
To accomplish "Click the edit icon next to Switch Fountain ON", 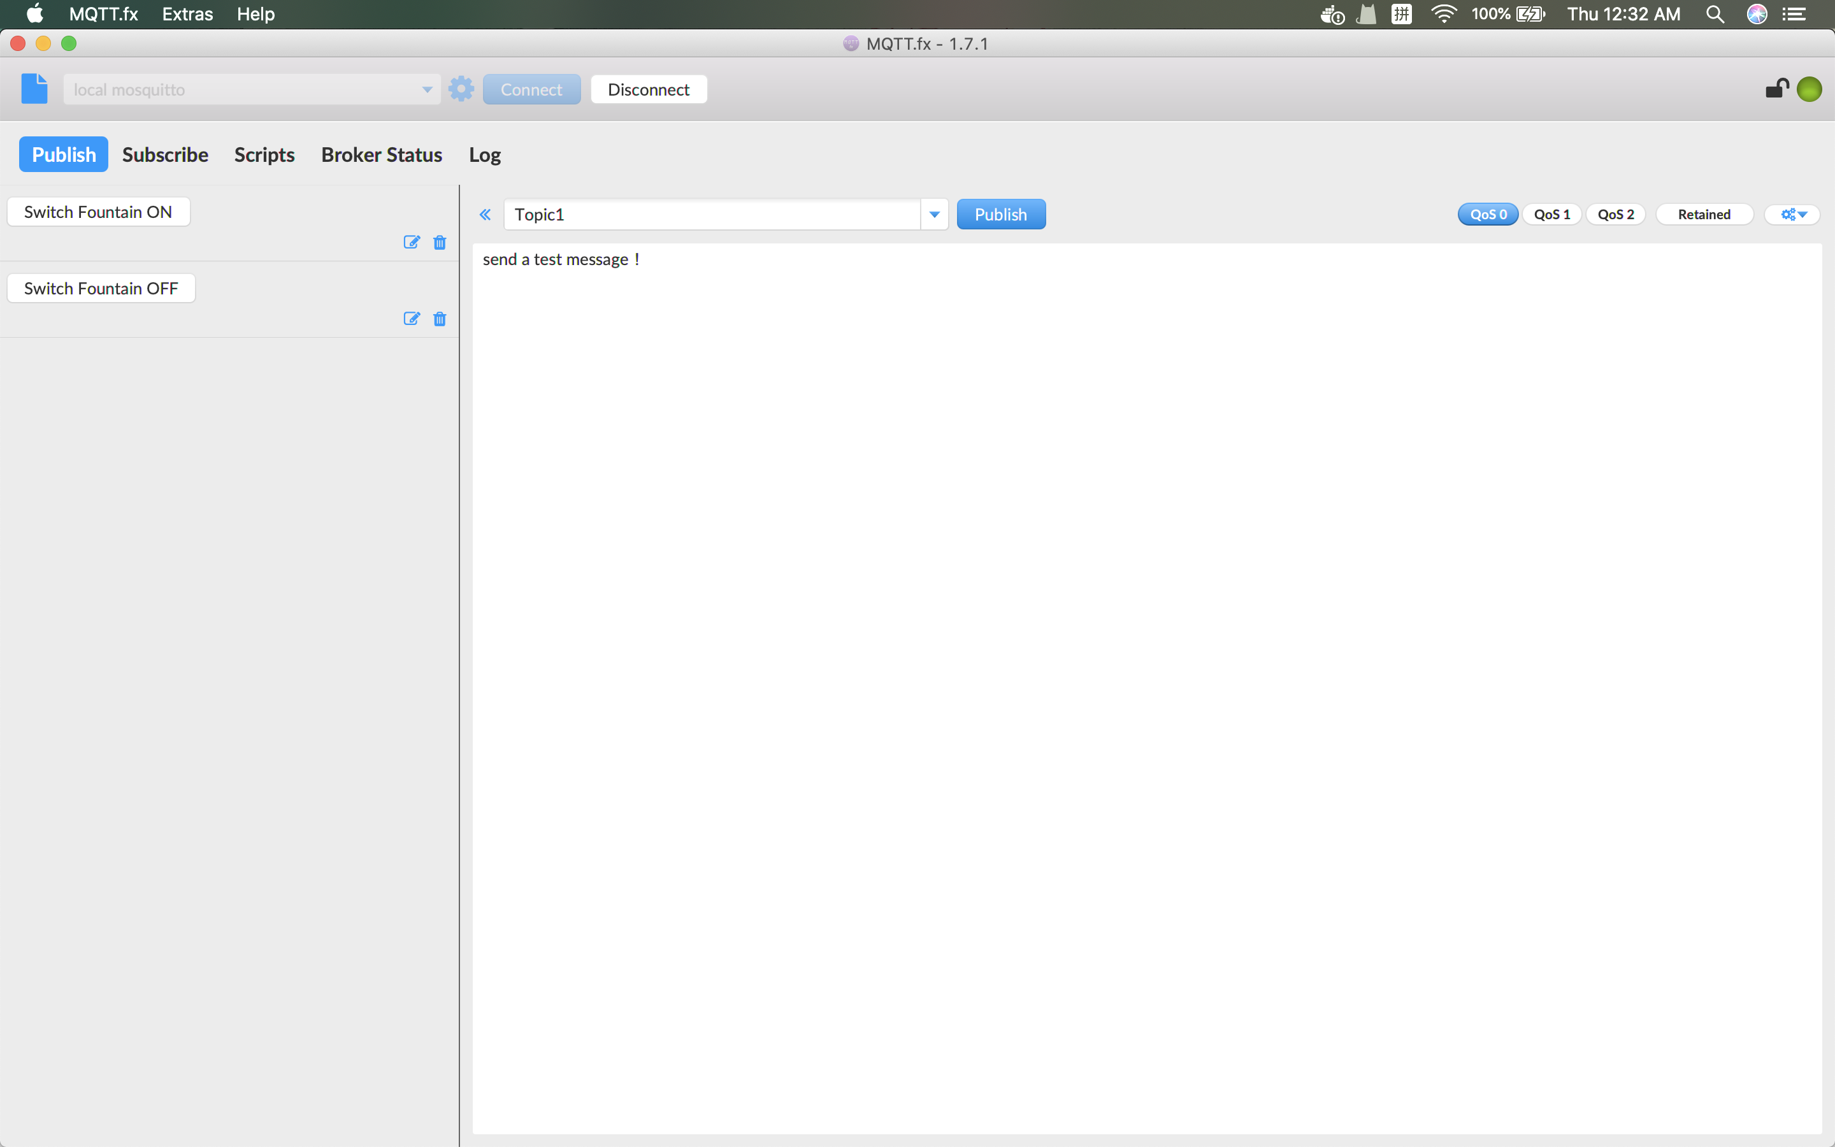I will (410, 242).
